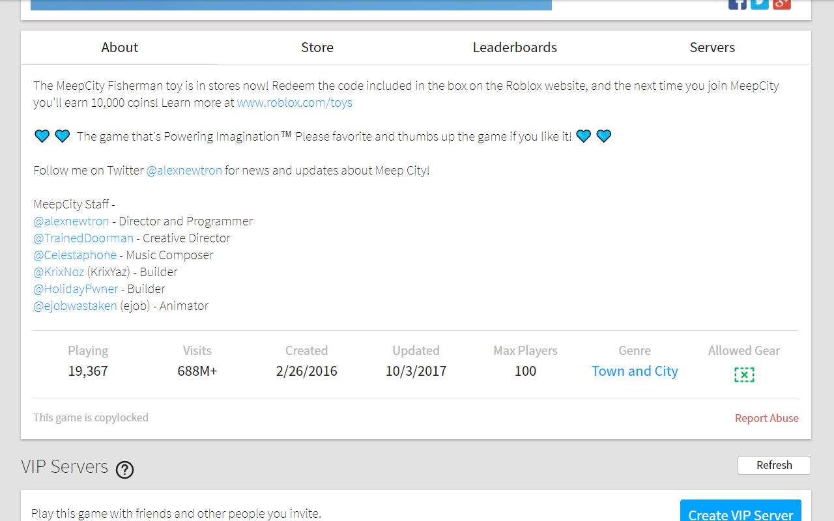This screenshot has height=521, width=834.
Task: Open the Town and City genre link
Action: pyautogui.click(x=635, y=371)
